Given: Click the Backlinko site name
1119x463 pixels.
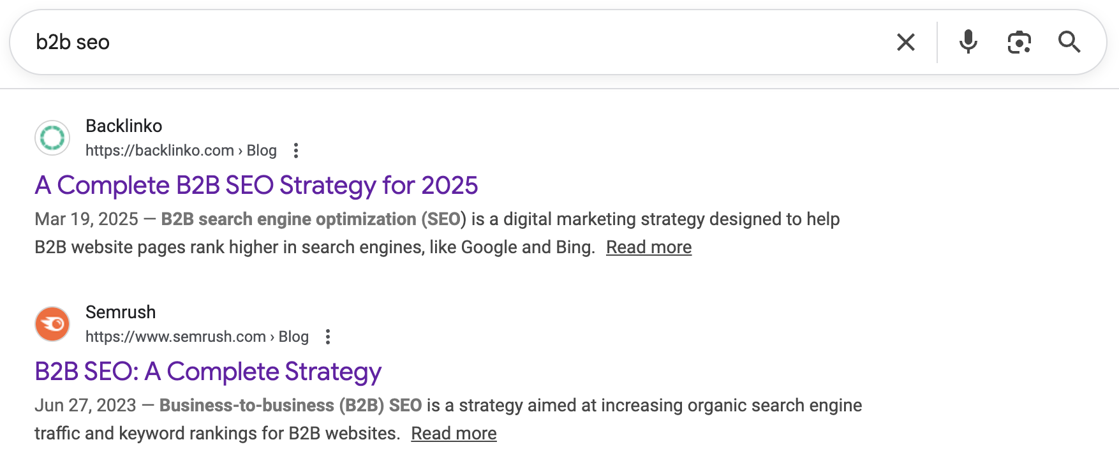Looking at the screenshot, I should (124, 126).
